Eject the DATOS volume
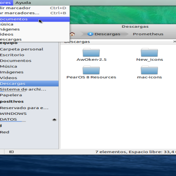This screenshot has width=176, height=176. (x=54, y=120)
